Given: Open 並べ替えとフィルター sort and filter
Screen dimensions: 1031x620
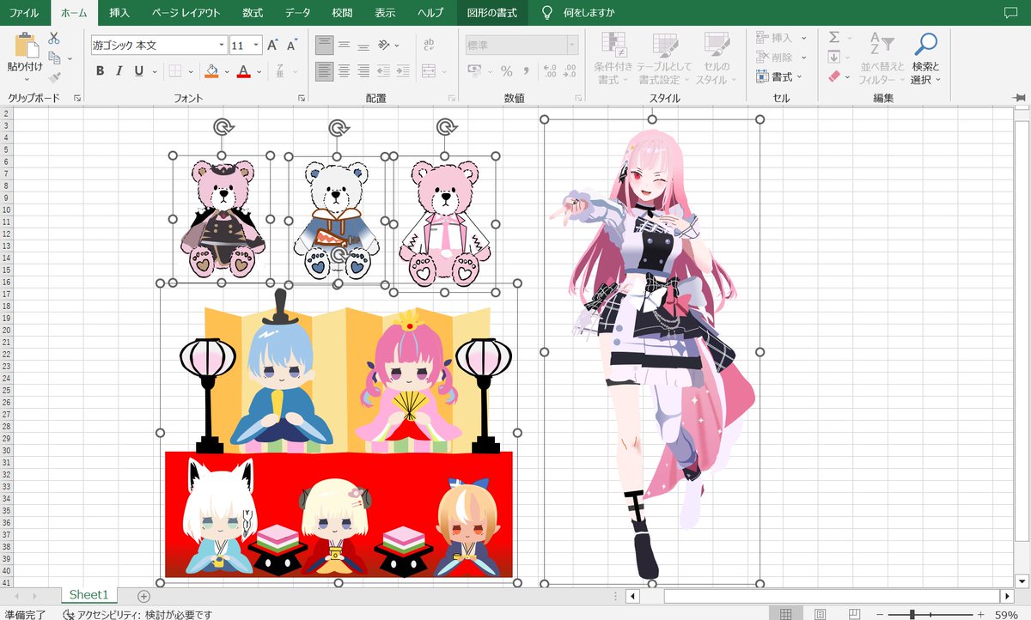Looking at the screenshot, I should pos(882,58).
